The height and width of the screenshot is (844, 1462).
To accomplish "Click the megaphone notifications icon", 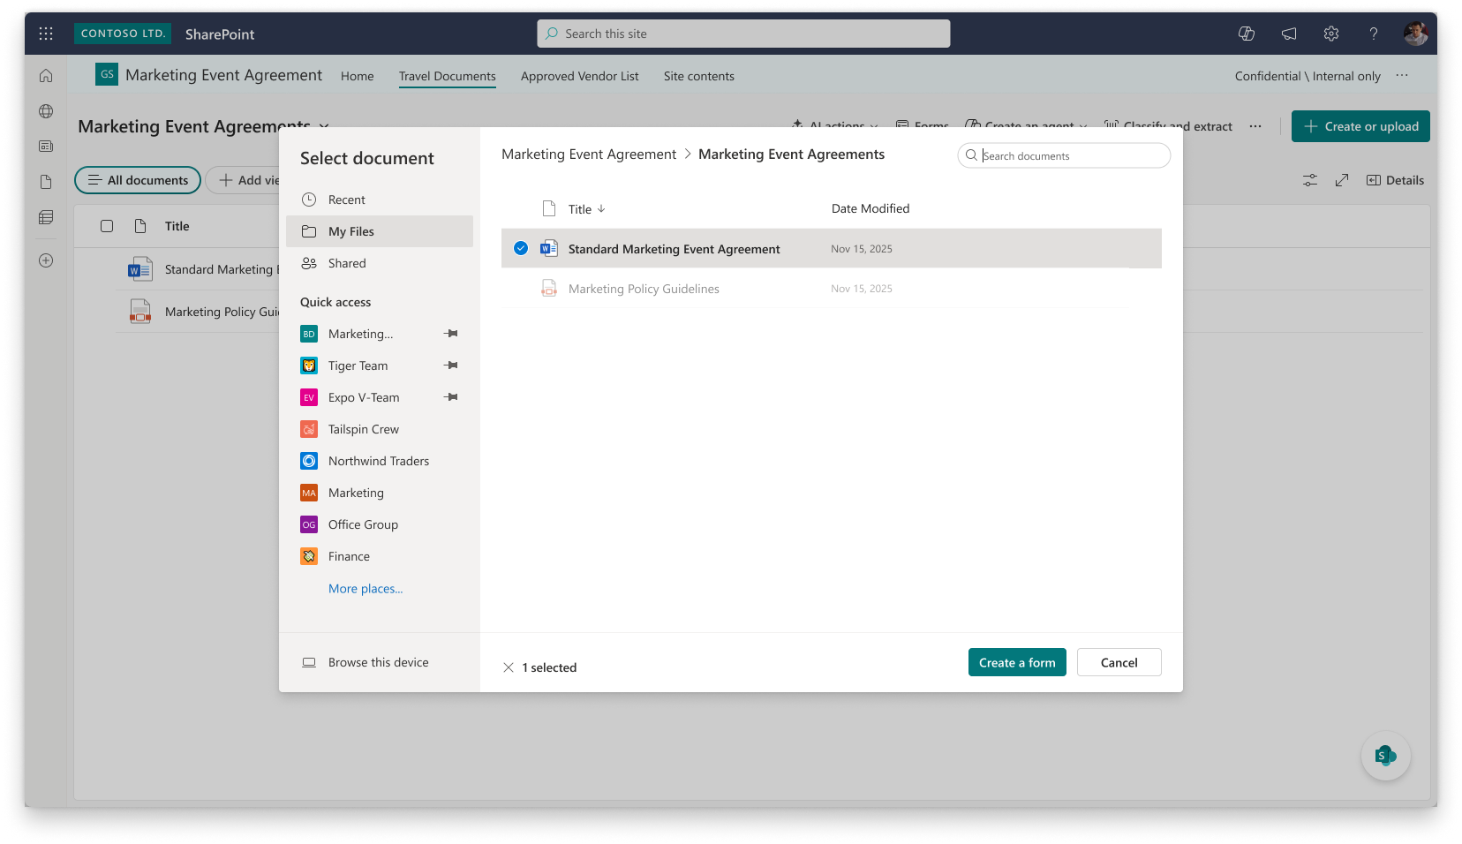I will [x=1289, y=34].
